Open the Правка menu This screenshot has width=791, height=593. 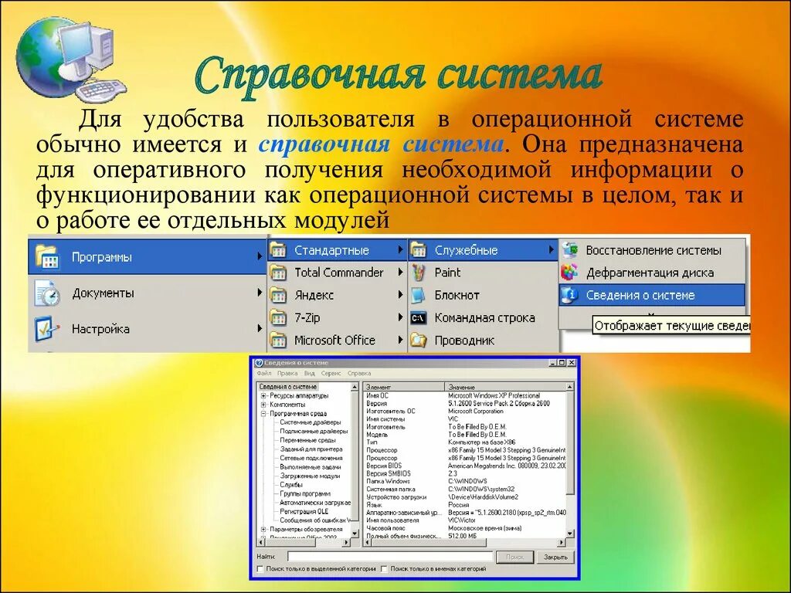point(287,374)
